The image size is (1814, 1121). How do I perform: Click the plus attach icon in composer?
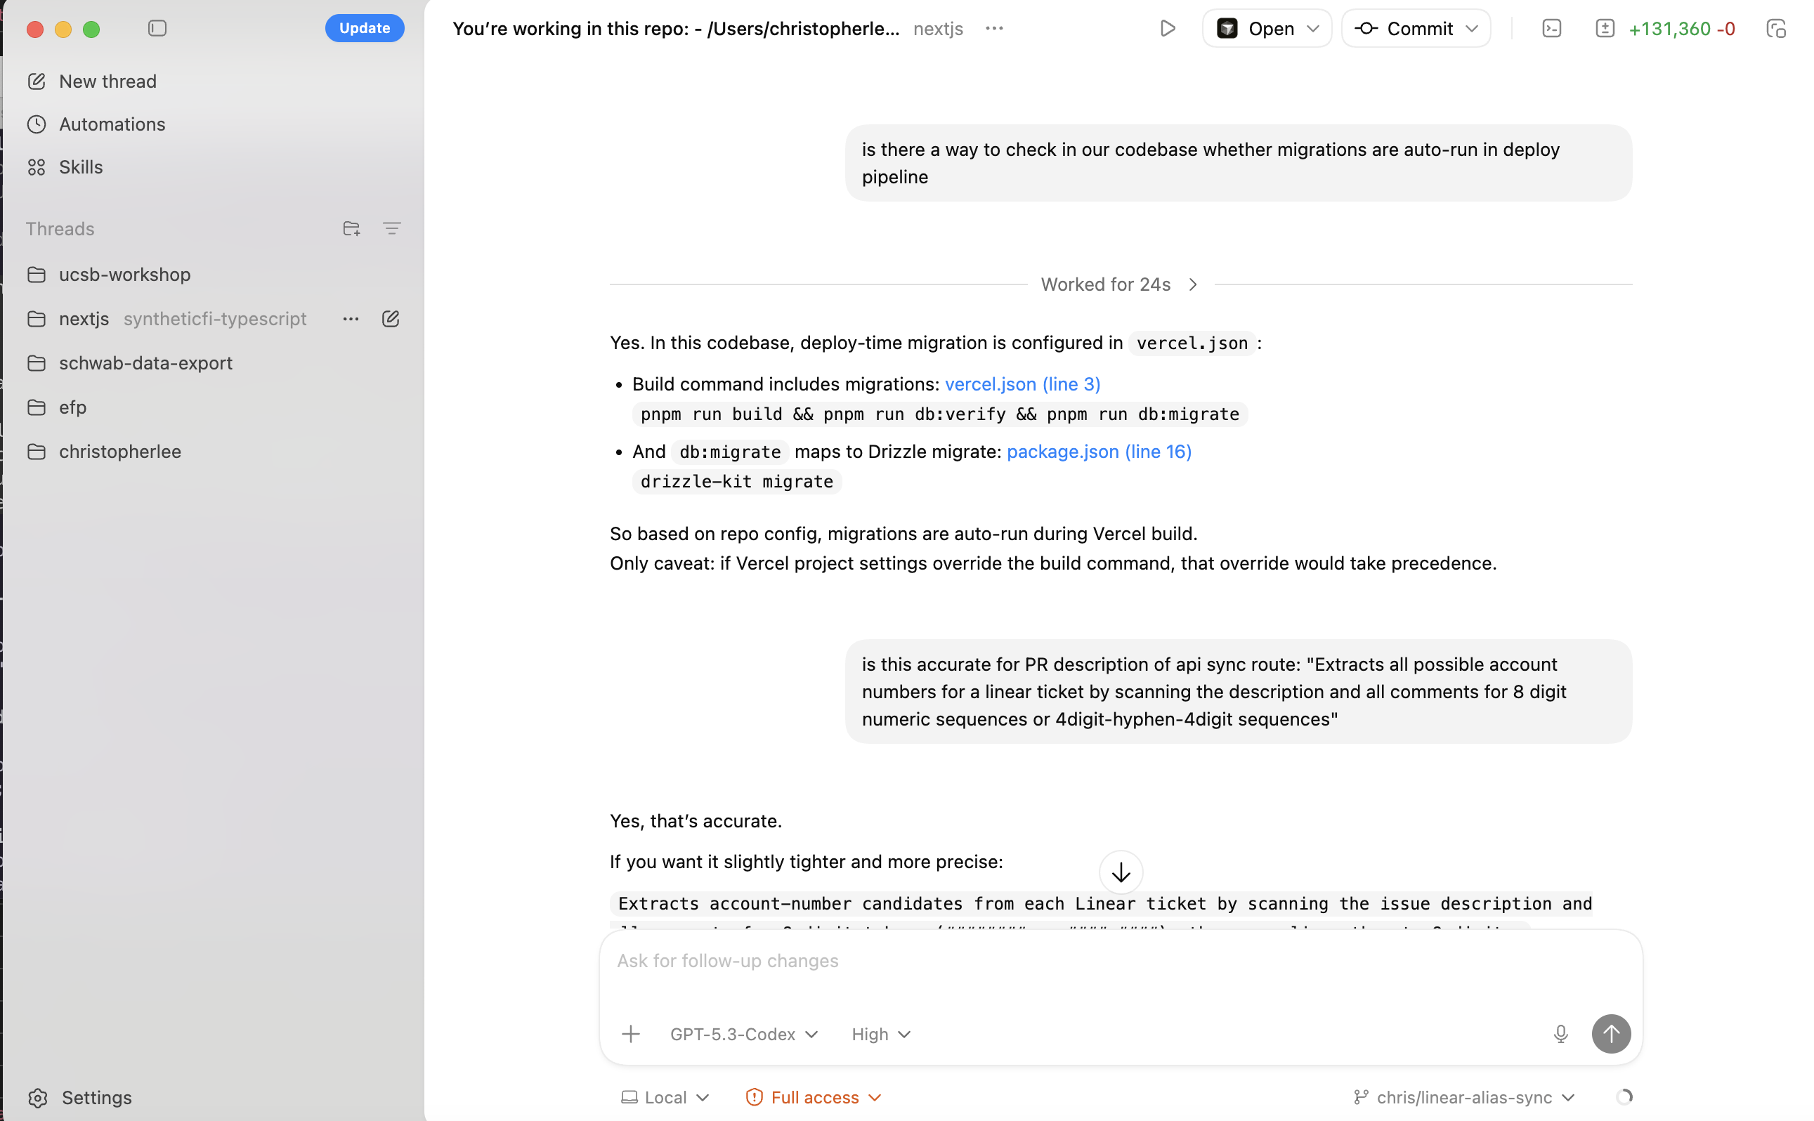coord(630,1033)
